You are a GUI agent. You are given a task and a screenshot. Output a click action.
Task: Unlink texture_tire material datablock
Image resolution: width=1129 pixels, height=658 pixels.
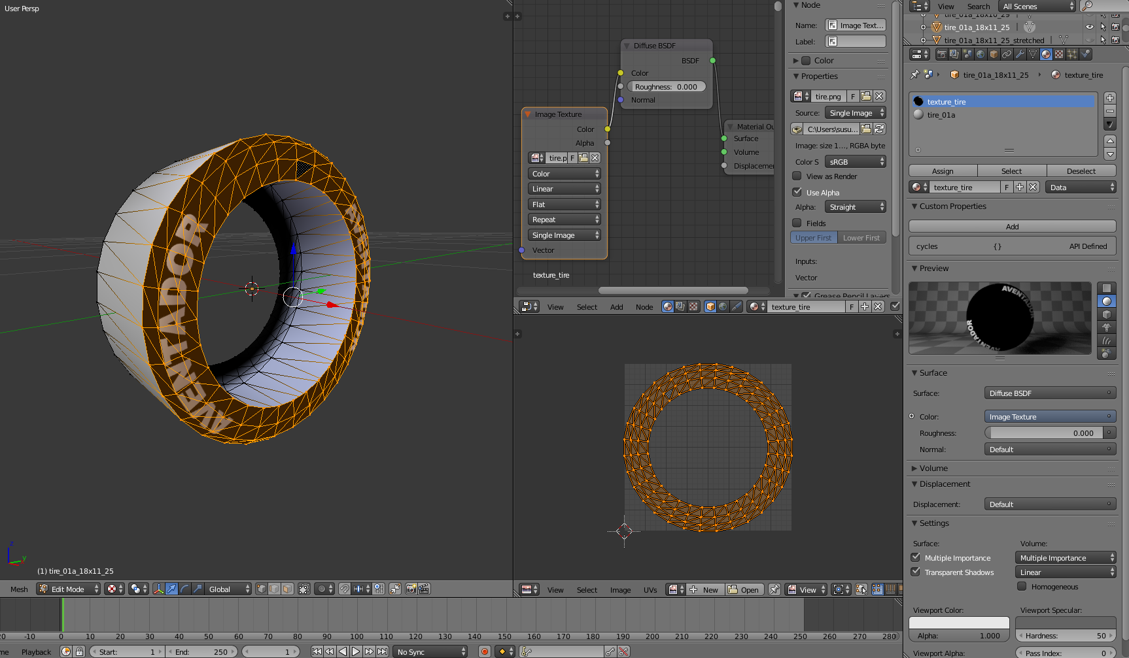pos(1033,188)
